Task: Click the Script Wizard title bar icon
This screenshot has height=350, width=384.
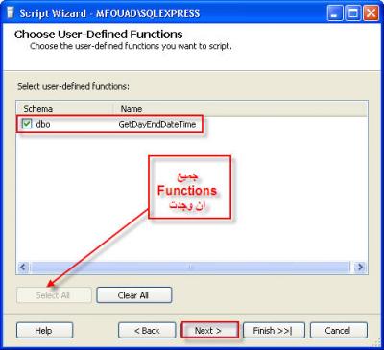Action: point(11,12)
